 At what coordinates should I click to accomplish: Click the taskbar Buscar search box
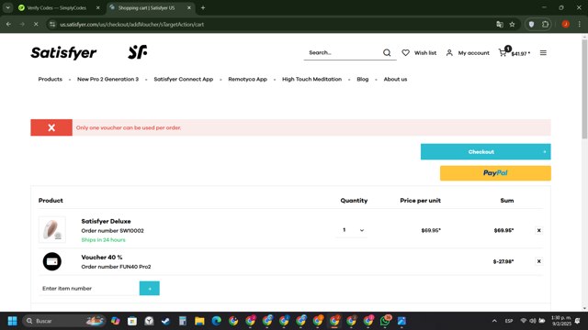click(63, 321)
